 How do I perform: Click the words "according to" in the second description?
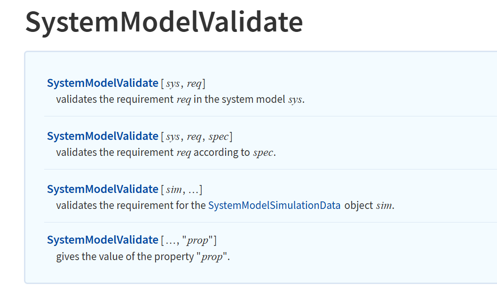[x=221, y=153]
